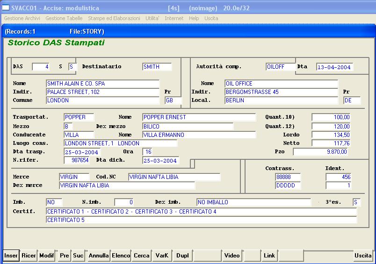Click the Pr field containing DE
Screen dimensions: 376x264
pyautogui.click(x=352, y=100)
